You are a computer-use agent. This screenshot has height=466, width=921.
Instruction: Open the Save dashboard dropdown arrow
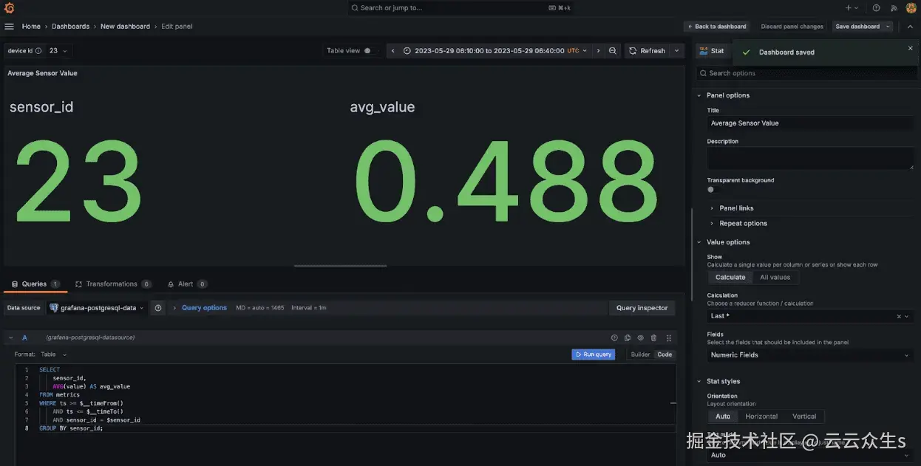tap(888, 27)
